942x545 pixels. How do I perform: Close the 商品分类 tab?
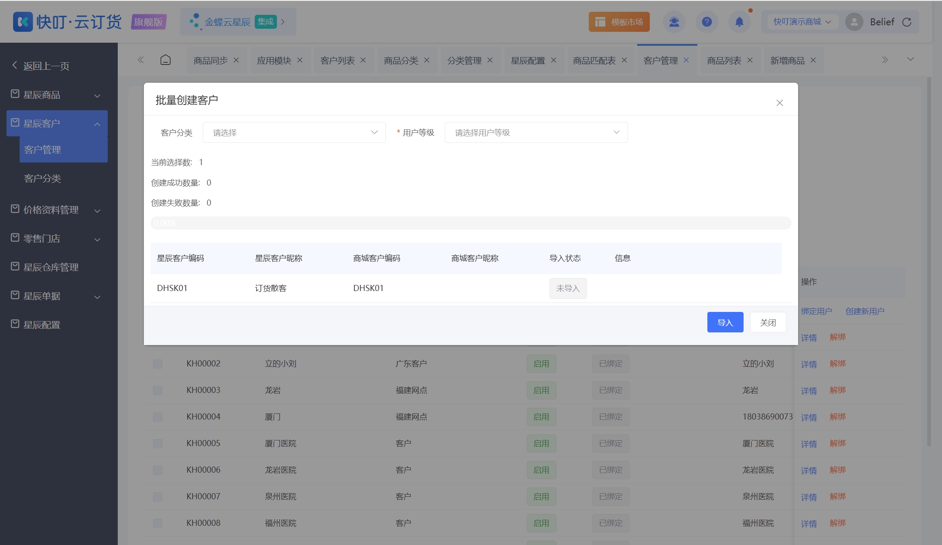(x=427, y=60)
